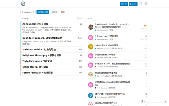Viewport: 169px width, 106px height.
Task: Click Announcements category description text
Action: pyautogui.click(x=47, y=30)
